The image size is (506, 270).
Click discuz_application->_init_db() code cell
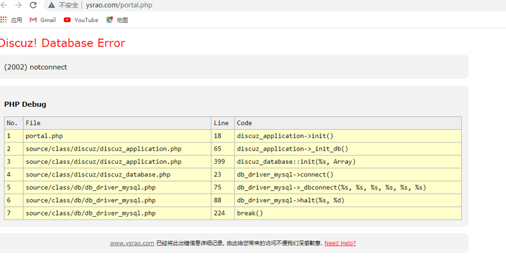pos(348,149)
